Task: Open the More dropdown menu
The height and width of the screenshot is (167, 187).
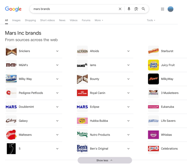Action: [x=99, y=20]
